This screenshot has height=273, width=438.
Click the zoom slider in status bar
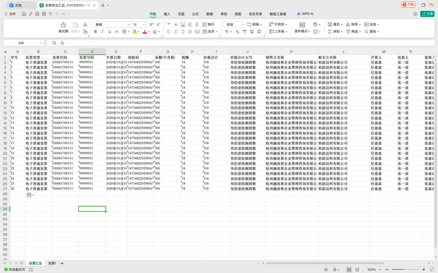[x=405, y=269]
